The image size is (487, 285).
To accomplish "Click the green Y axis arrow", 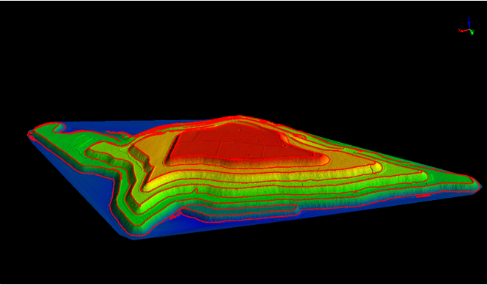I will point(472,32).
